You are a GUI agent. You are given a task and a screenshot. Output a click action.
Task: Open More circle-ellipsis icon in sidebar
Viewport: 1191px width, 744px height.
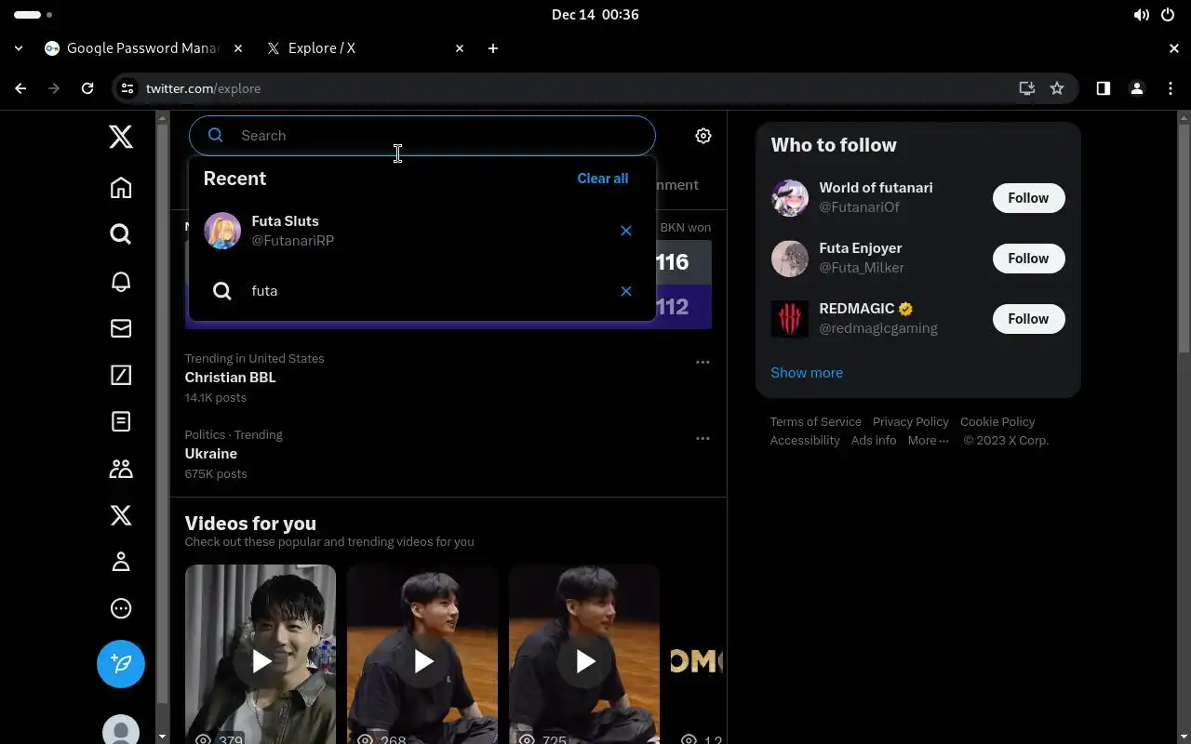click(x=121, y=608)
